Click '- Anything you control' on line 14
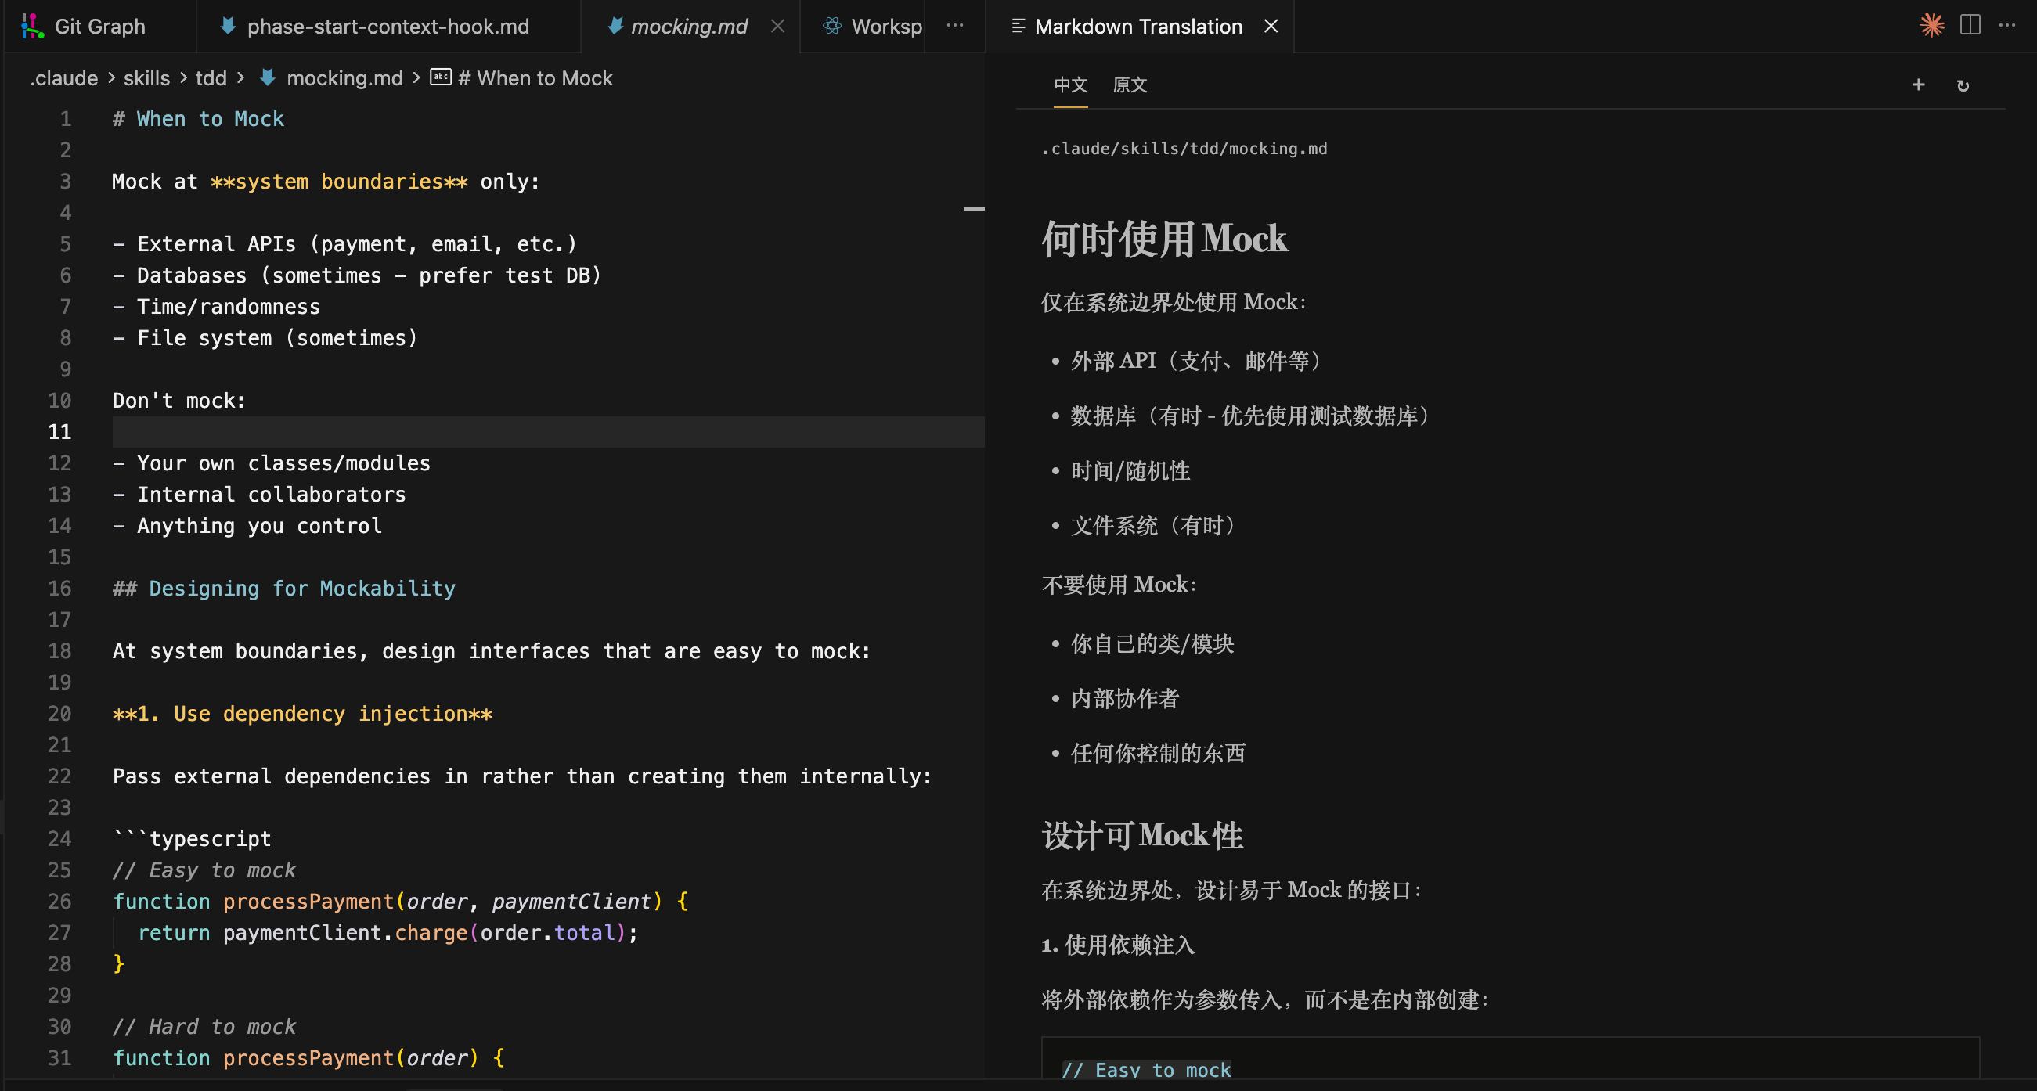The height and width of the screenshot is (1091, 2037). point(247,526)
